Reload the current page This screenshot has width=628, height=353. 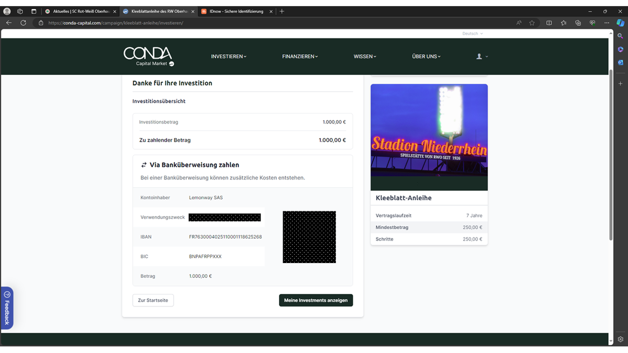pos(23,23)
